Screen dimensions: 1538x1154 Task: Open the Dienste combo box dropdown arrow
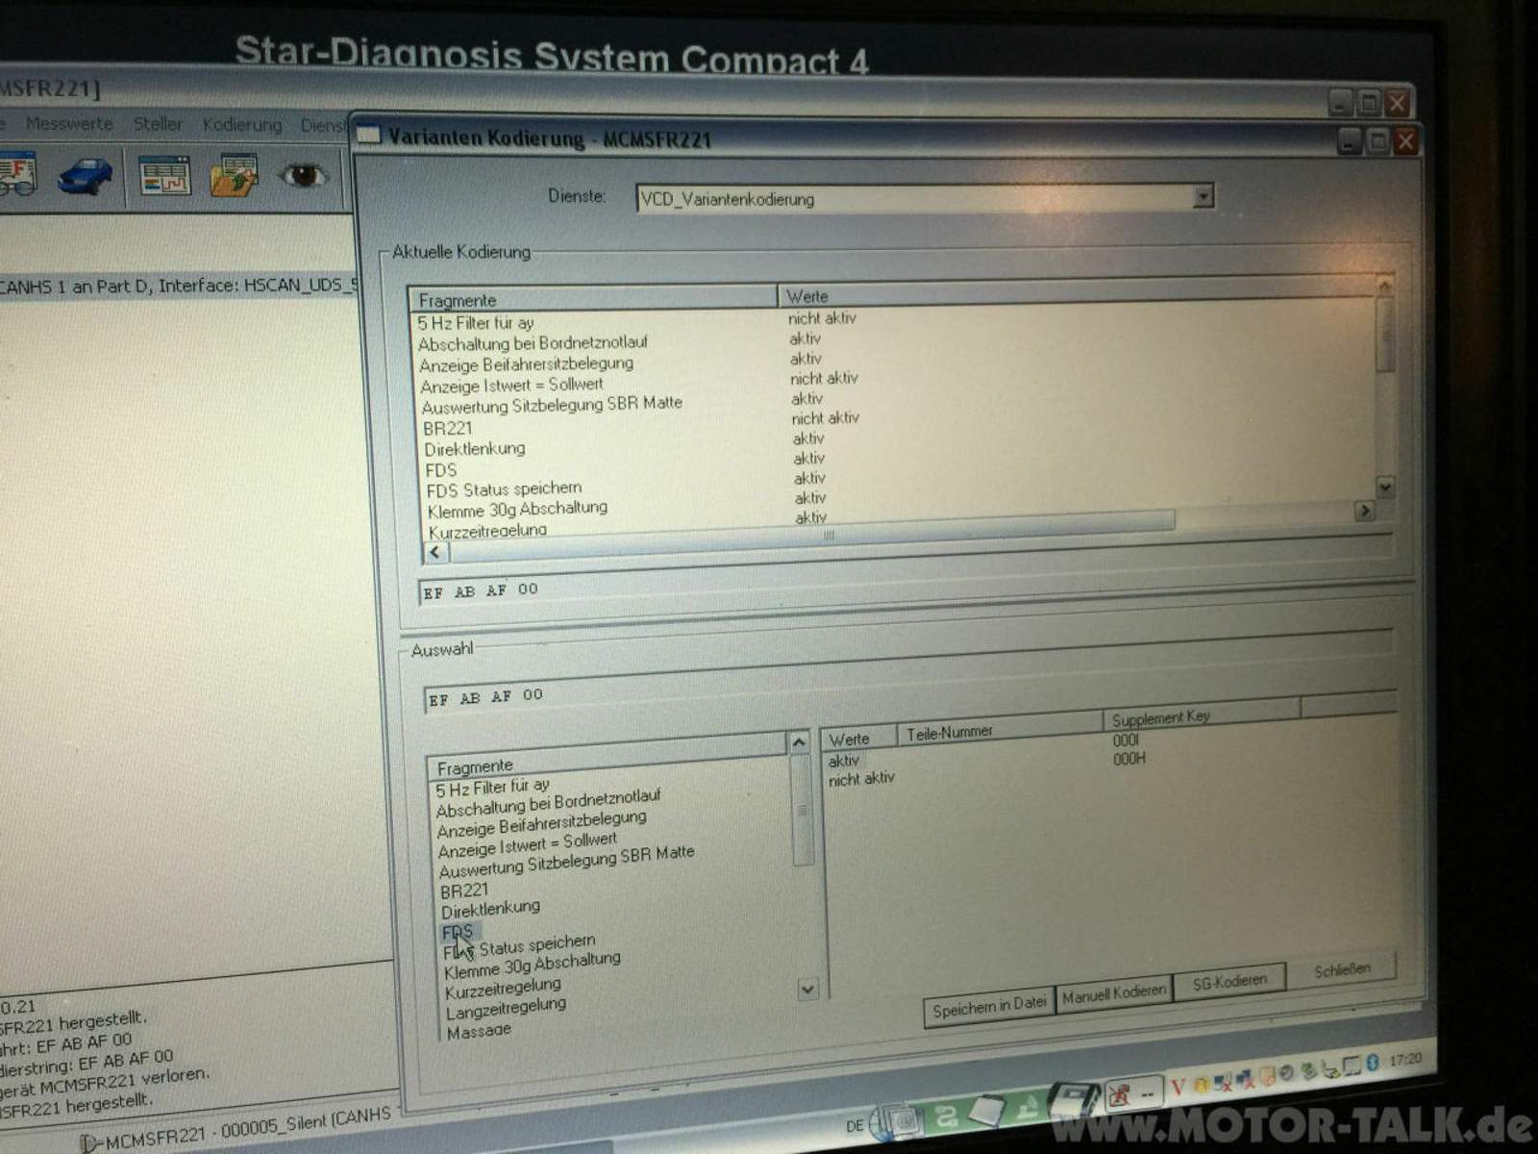coord(1203,196)
